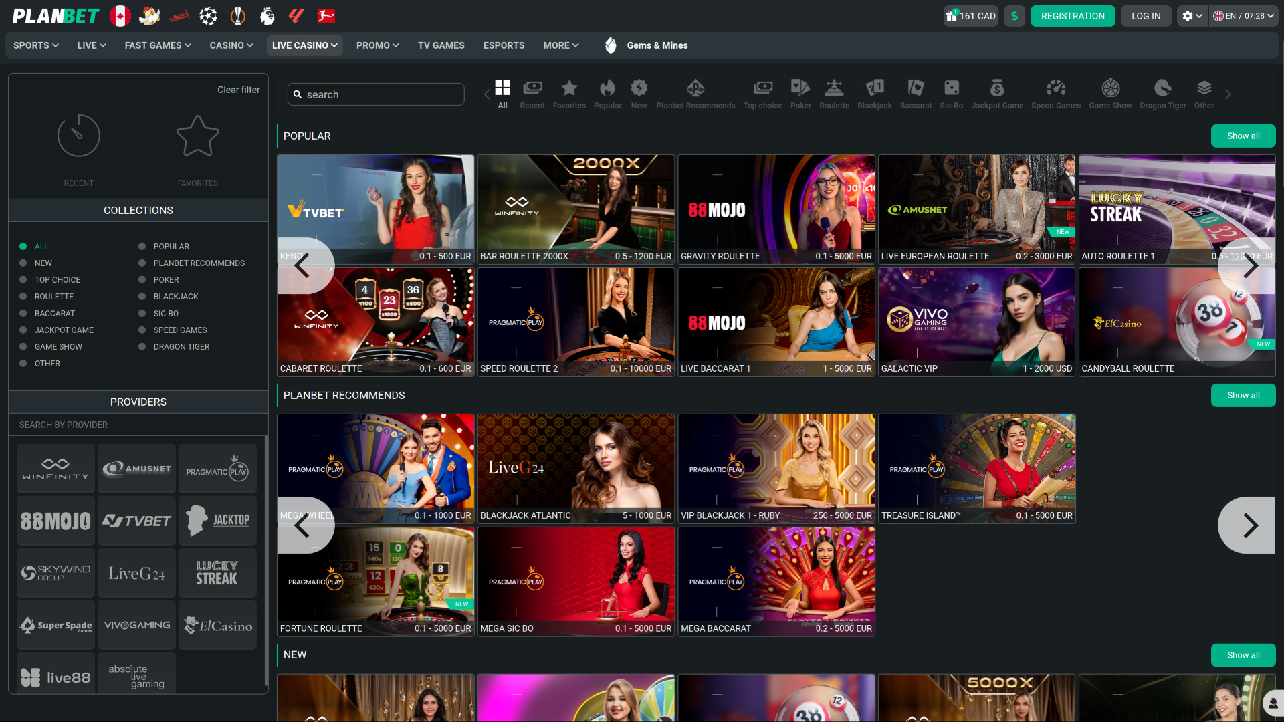
Task: Expand the EN language selector
Action: click(x=1243, y=15)
